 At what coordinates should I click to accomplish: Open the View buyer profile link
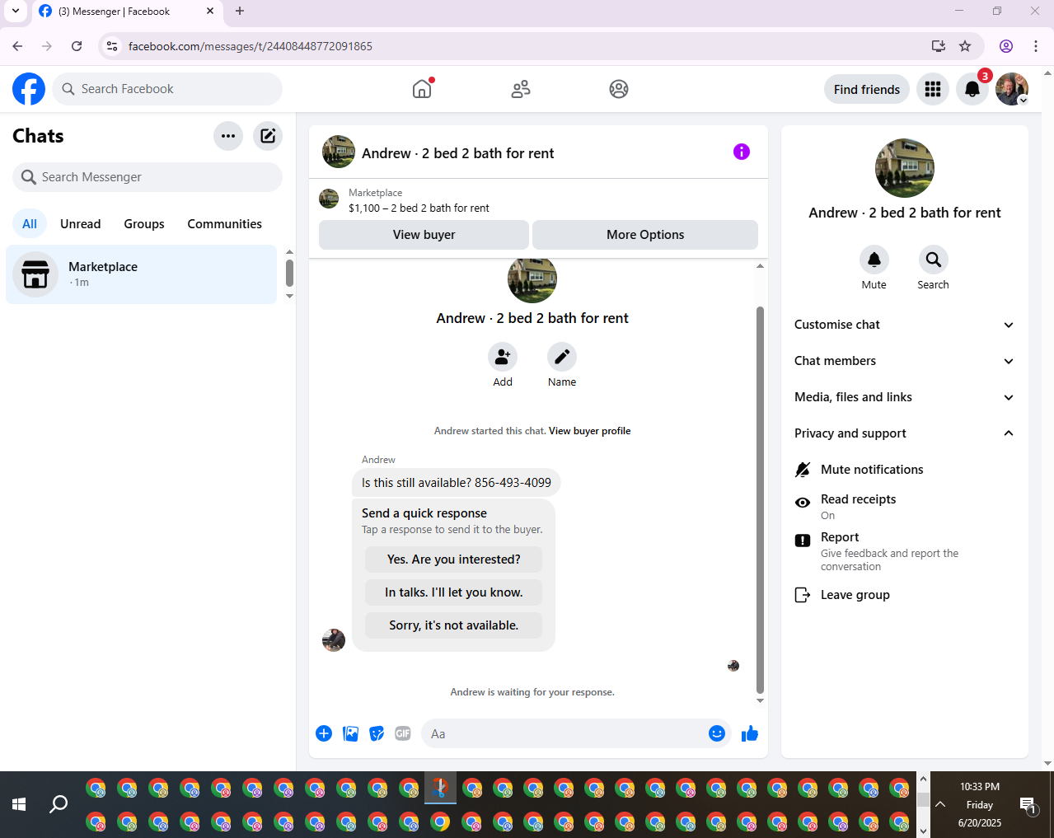590,431
